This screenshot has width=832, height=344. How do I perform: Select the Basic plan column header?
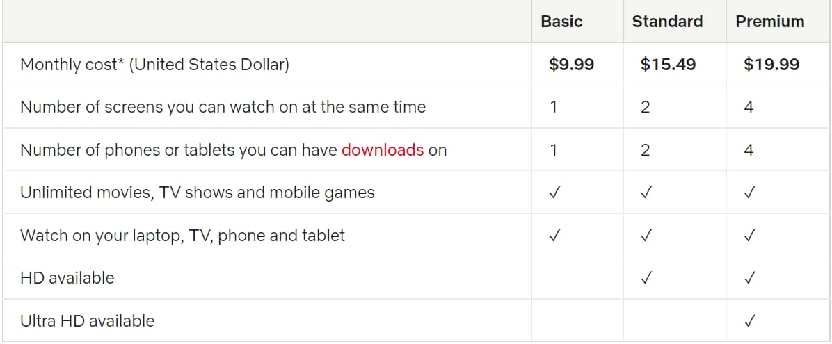click(561, 22)
